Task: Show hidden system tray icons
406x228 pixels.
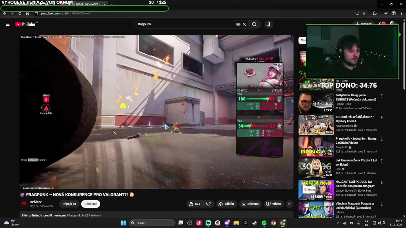Action: tap(338, 223)
